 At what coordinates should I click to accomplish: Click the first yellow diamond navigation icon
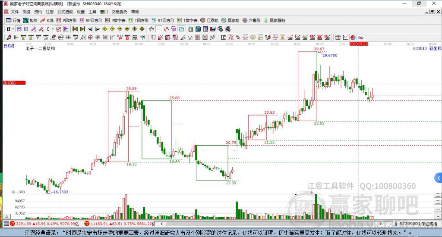pyautogui.click(x=105, y=29)
